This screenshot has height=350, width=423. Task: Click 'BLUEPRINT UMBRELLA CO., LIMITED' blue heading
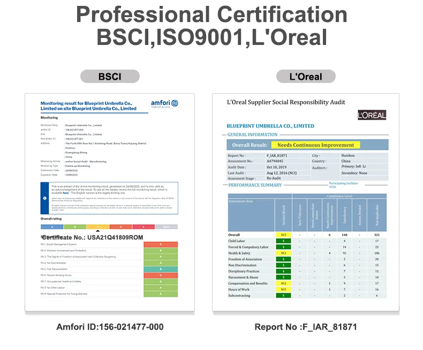click(x=270, y=126)
